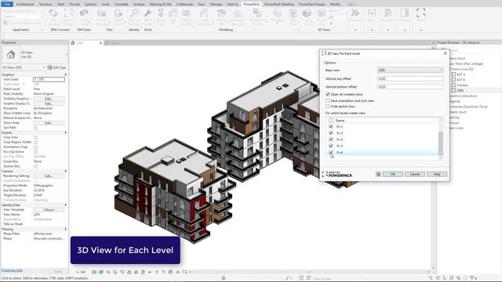Image resolution: width=502 pixels, height=282 pixels.
Task: Collapse the Camera section in Properties
Action: (x=66, y=171)
